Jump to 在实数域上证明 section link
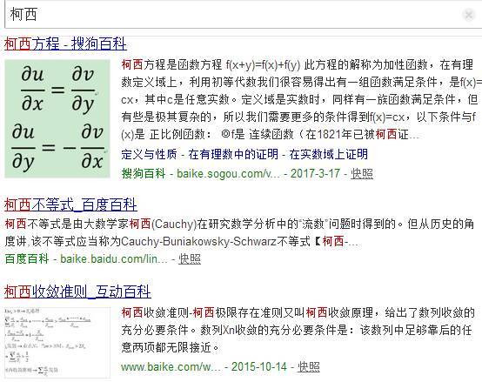 tap(329, 154)
